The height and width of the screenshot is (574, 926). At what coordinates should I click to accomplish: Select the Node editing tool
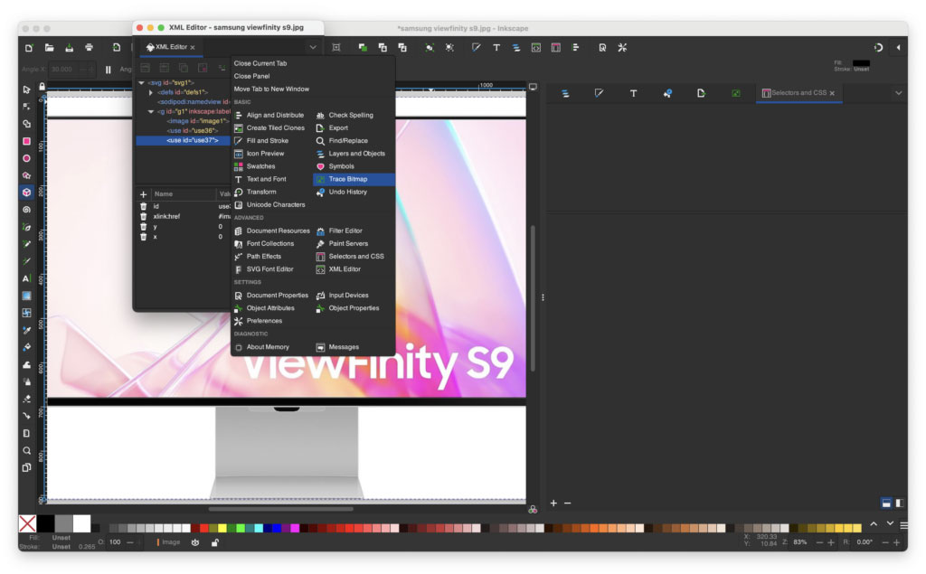tap(26, 107)
